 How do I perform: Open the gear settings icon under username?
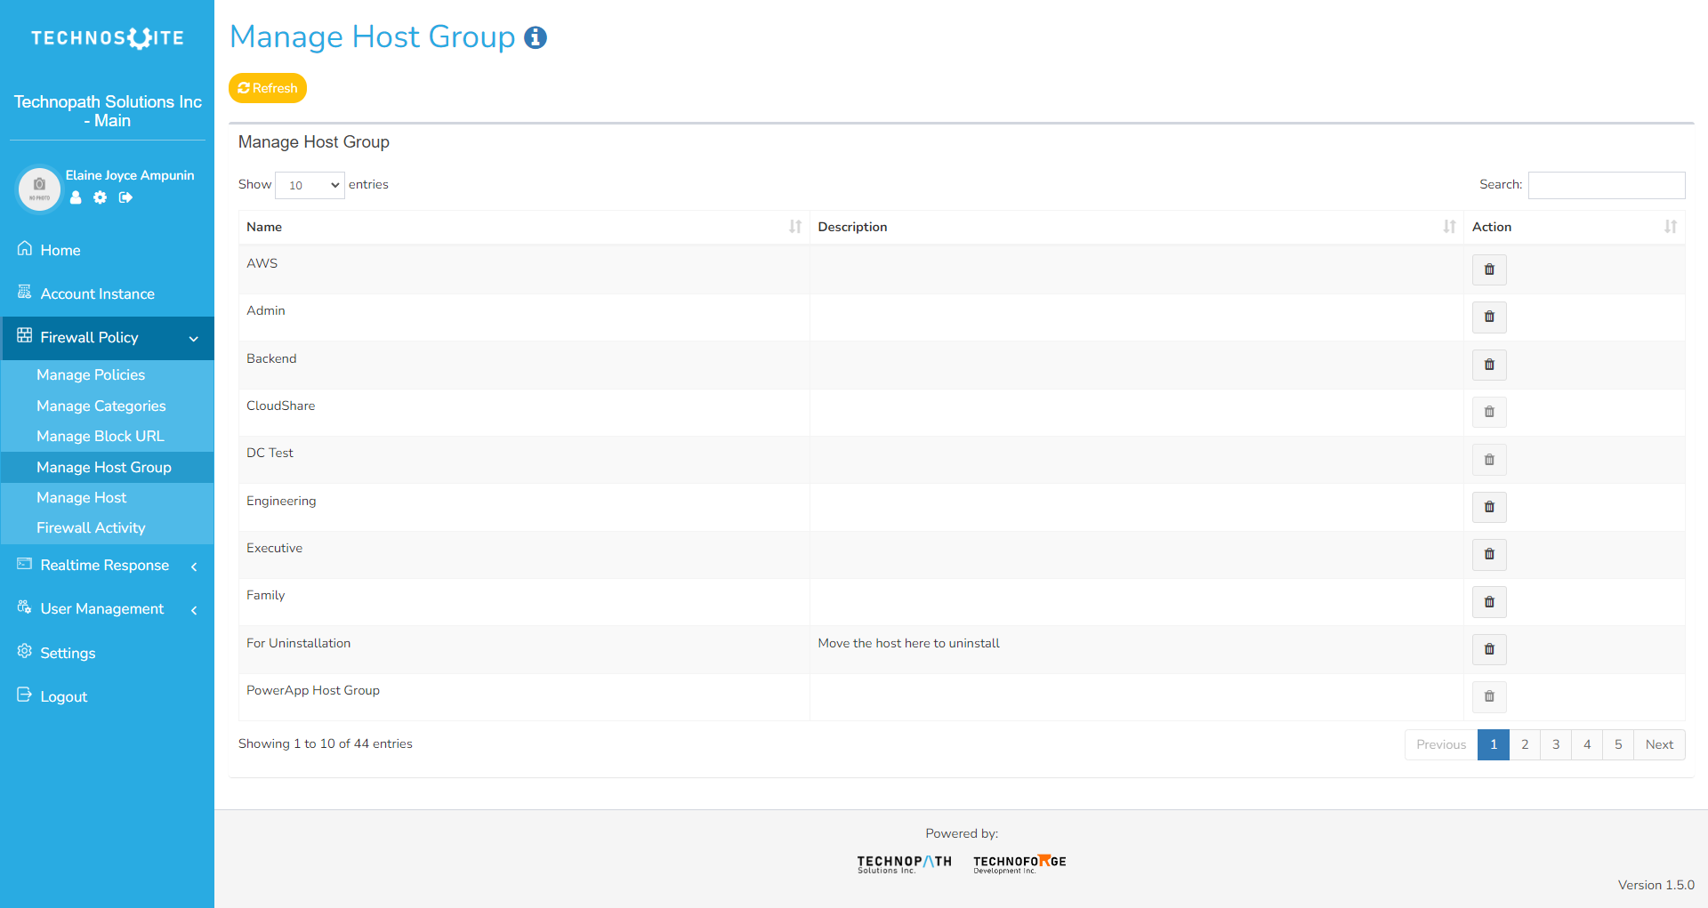coord(101,197)
